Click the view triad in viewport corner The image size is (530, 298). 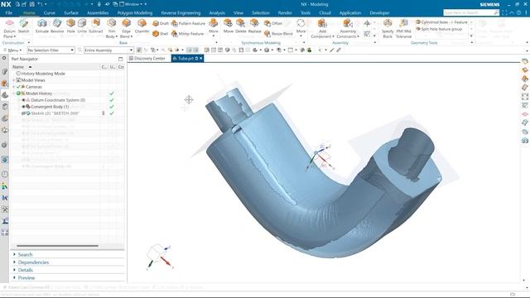[159, 257]
